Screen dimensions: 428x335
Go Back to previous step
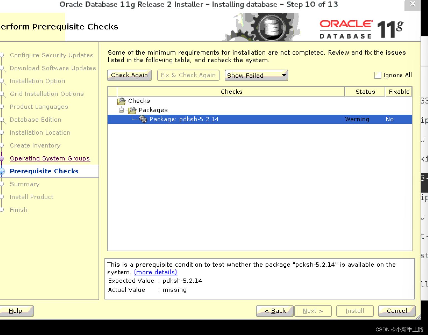[x=275, y=311]
